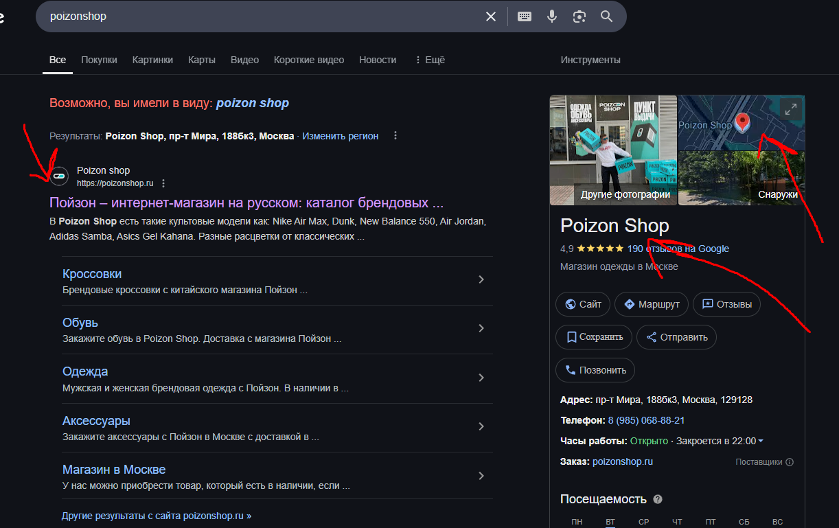The image size is (839, 528).
Task: Open the Одежда sitelink
Action: pyautogui.click(x=85, y=371)
